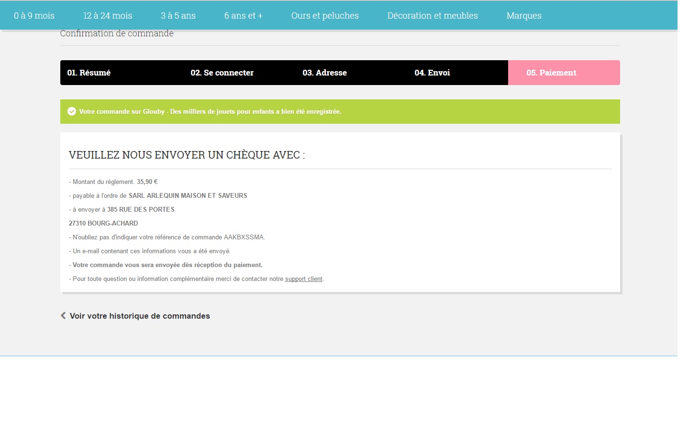Click the order registered confirmation message
The height and width of the screenshot is (430, 689).
pyautogui.click(x=210, y=111)
